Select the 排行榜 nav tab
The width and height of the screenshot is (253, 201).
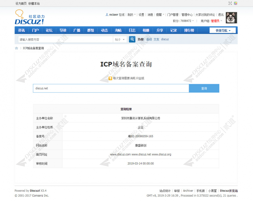tap(189, 30)
